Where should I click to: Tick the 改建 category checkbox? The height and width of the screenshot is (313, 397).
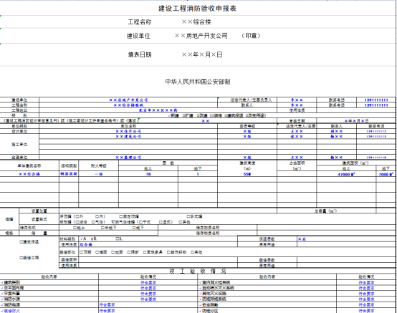[198, 115]
